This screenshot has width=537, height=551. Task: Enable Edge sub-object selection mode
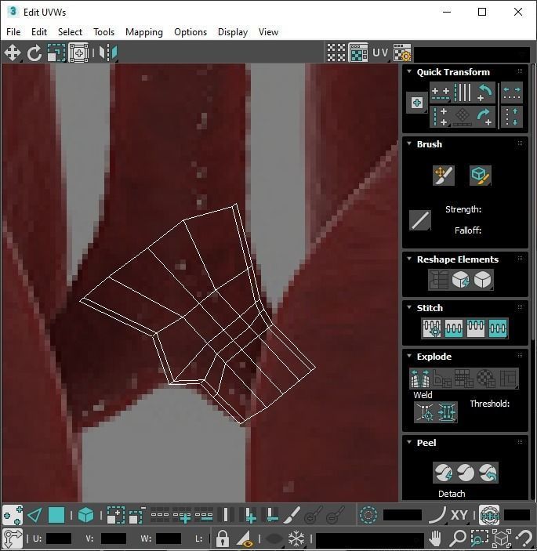[x=34, y=516]
